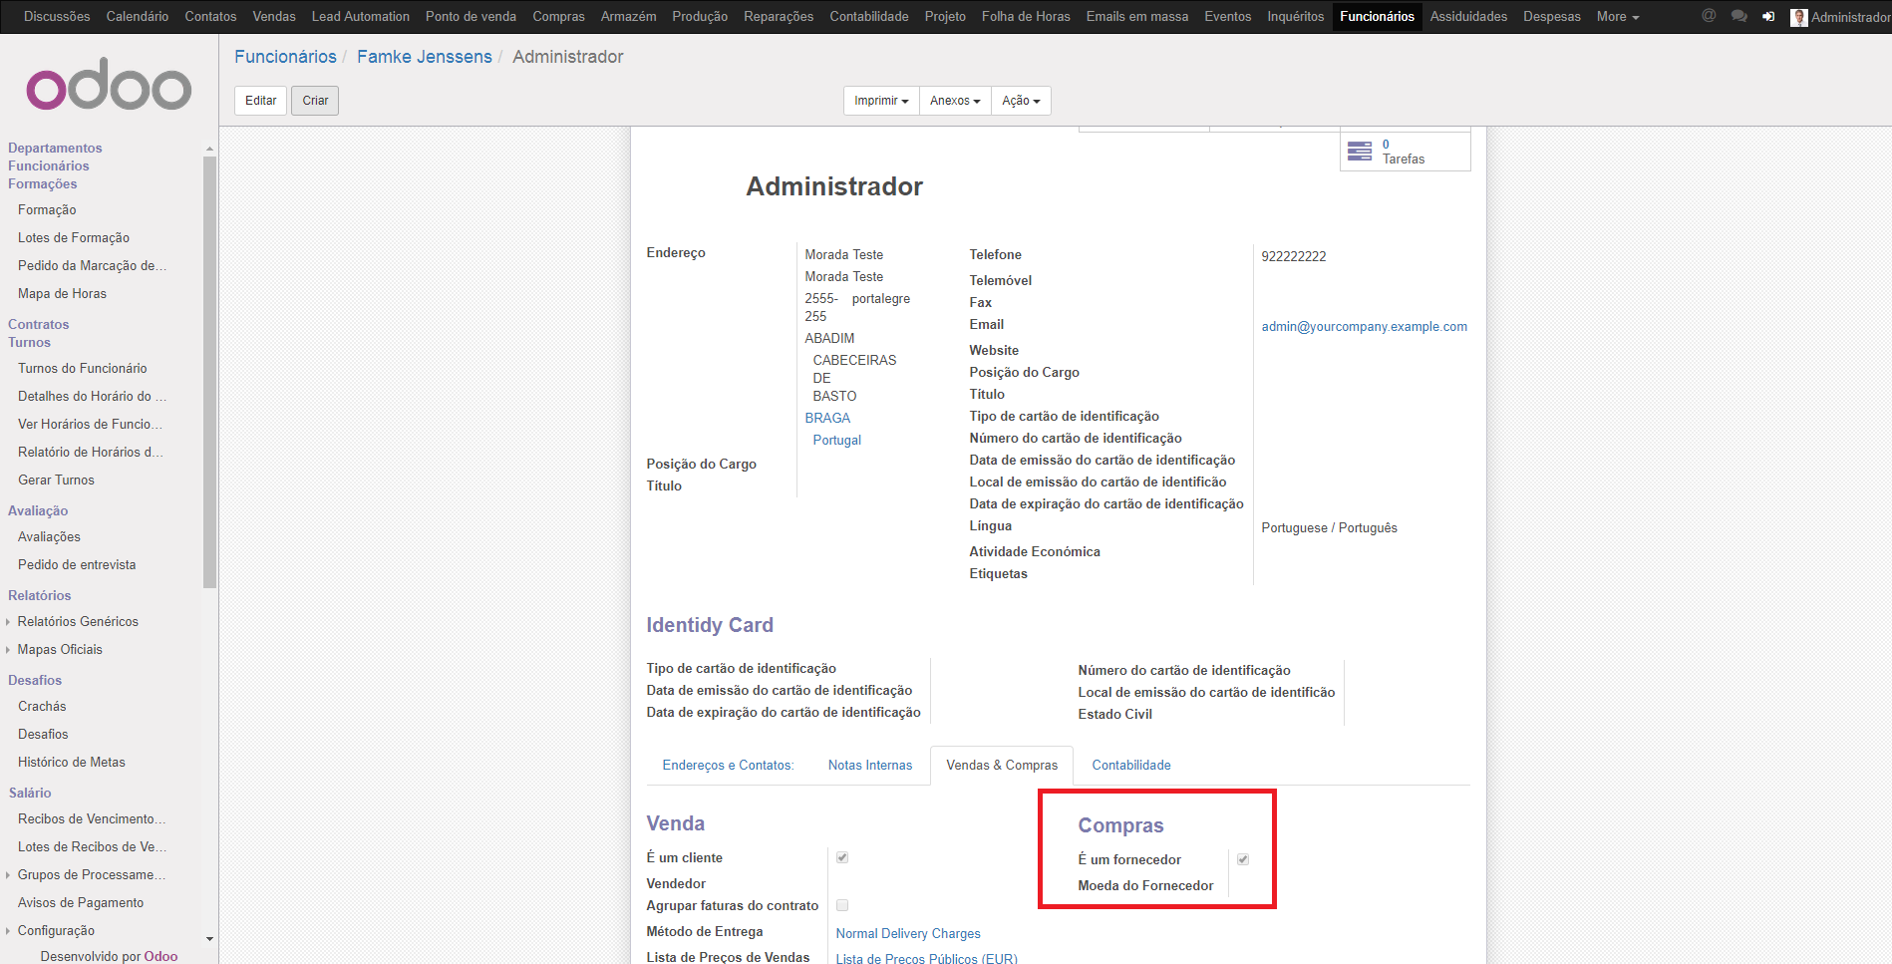Open the Ação dropdown menu
The width and height of the screenshot is (1892, 964).
pyautogui.click(x=1021, y=101)
